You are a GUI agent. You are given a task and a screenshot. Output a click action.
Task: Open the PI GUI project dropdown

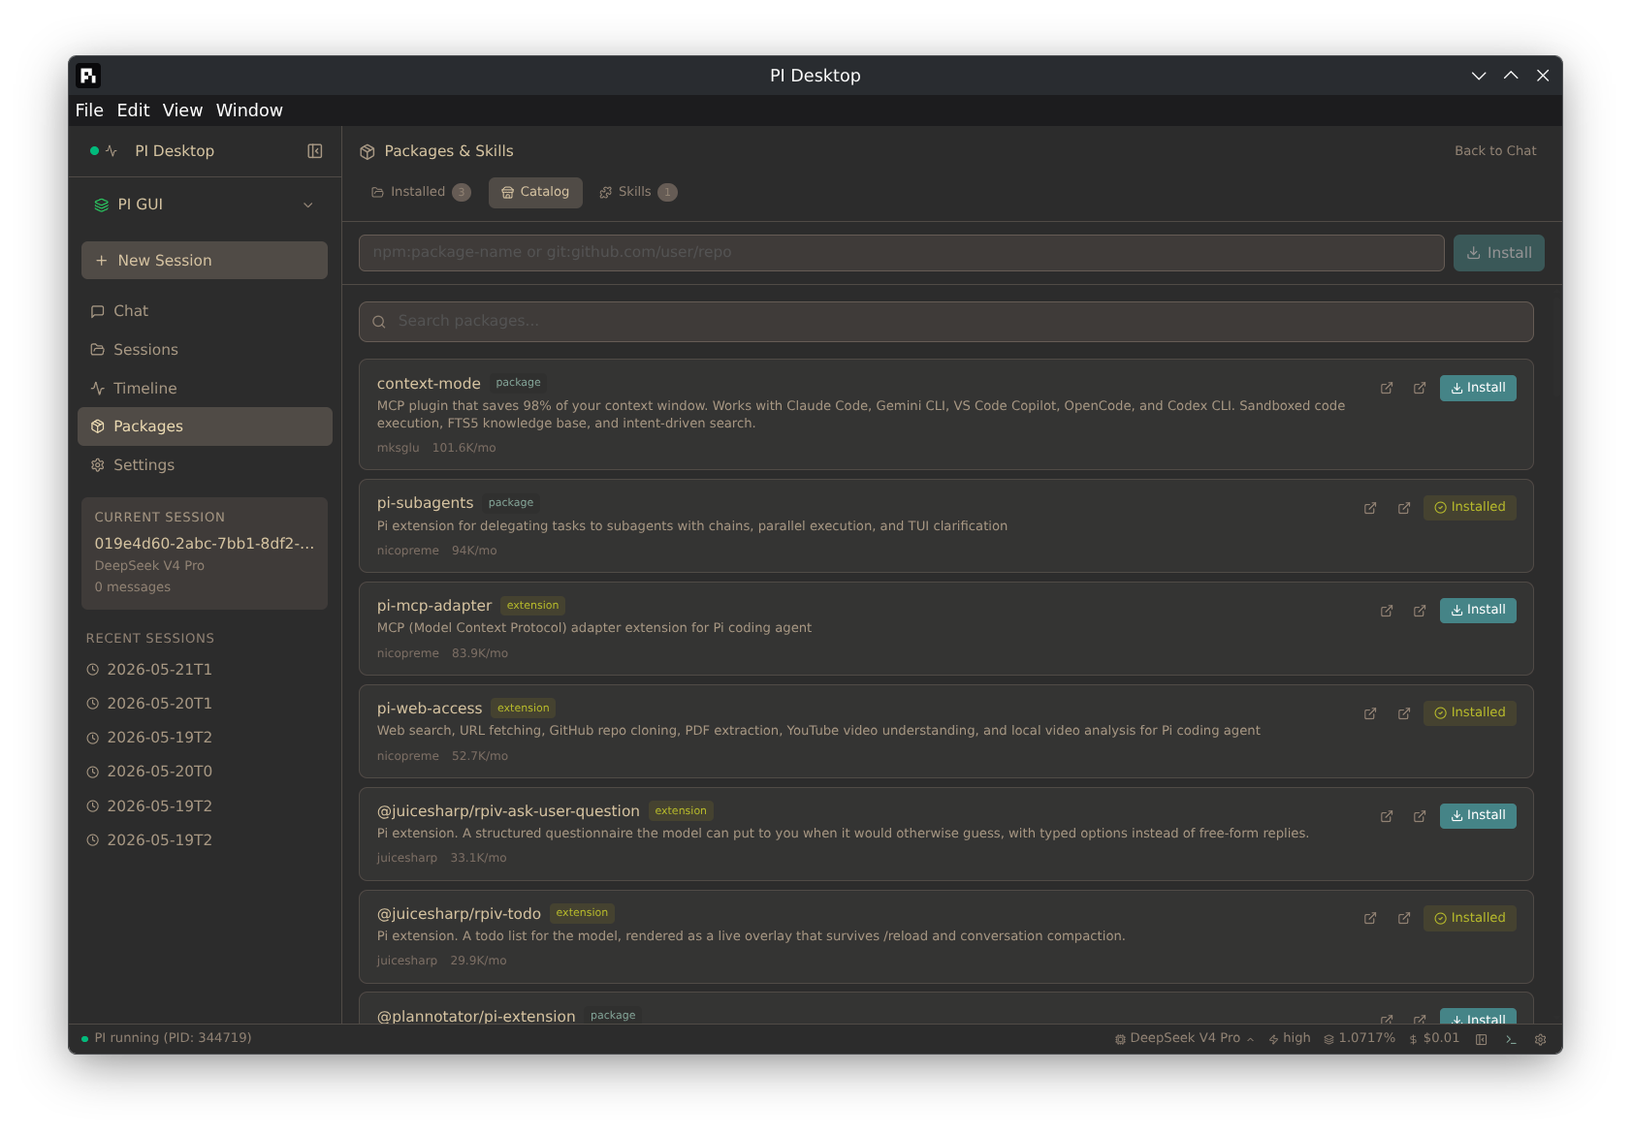(205, 205)
